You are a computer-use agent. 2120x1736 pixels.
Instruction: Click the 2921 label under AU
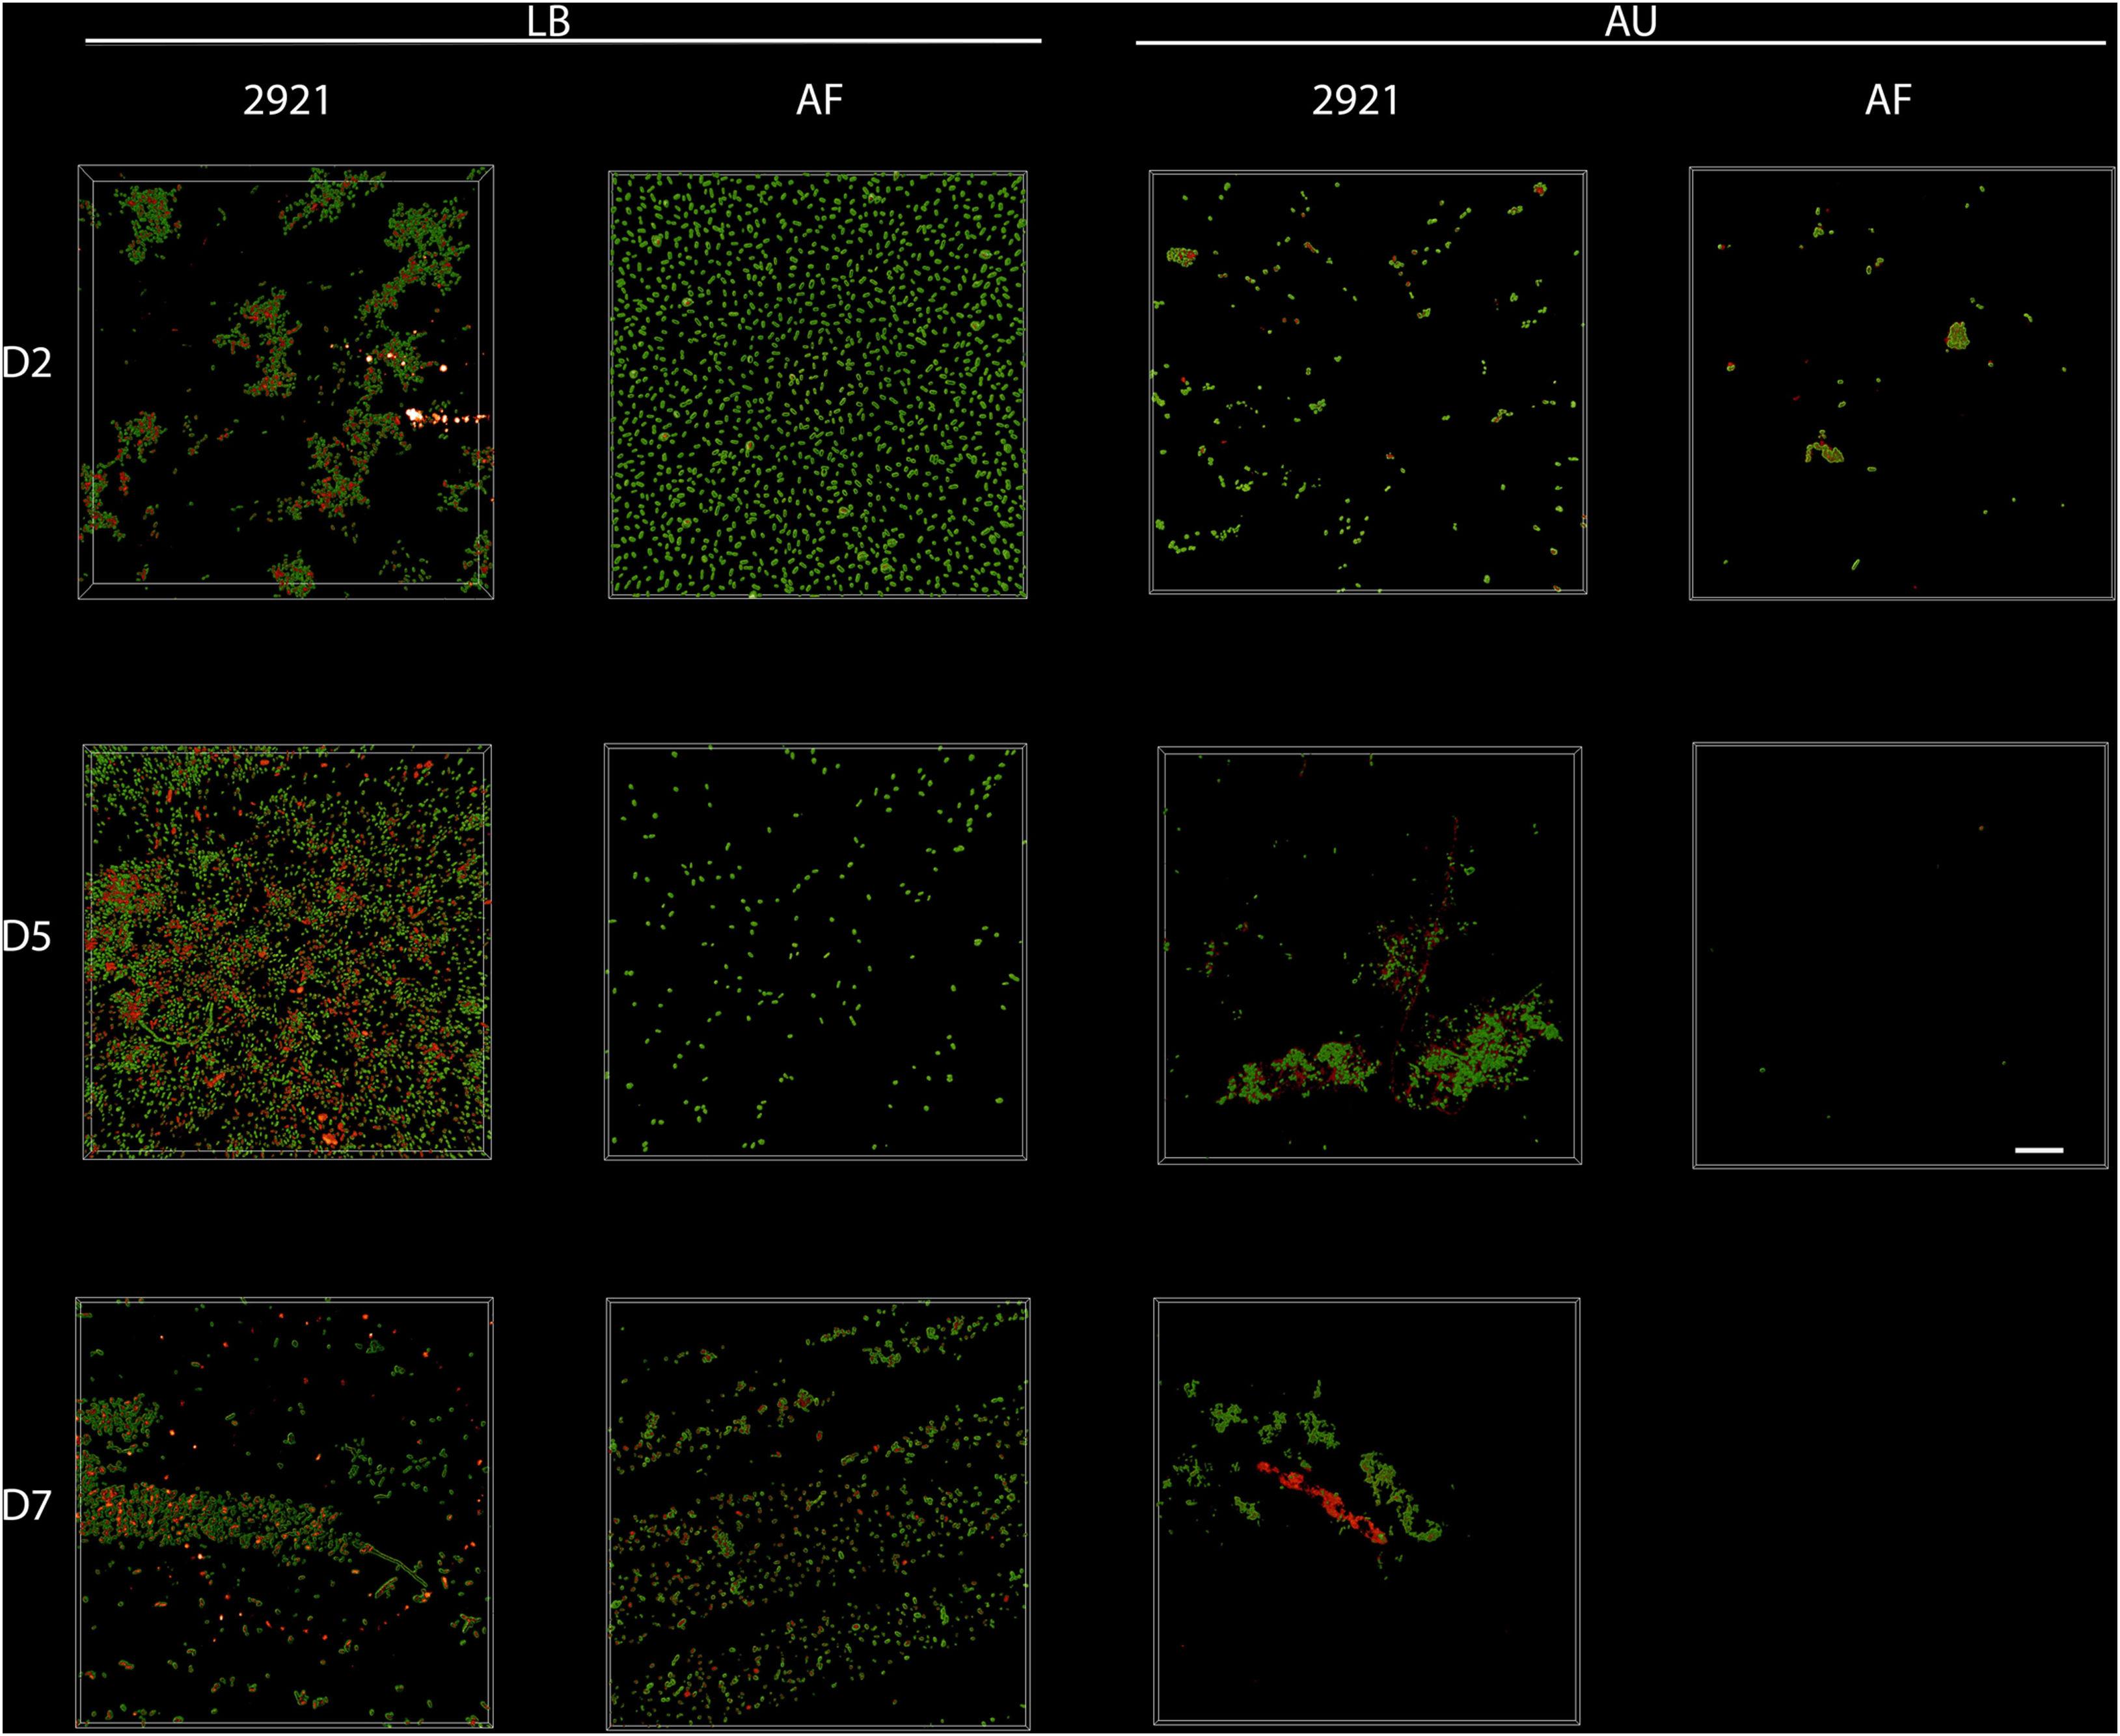(x=1355, y=100)
